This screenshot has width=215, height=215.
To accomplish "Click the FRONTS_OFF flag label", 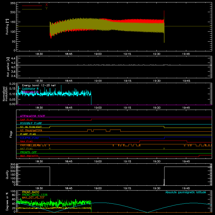I will pyautogui.click(x=28, y=152).
